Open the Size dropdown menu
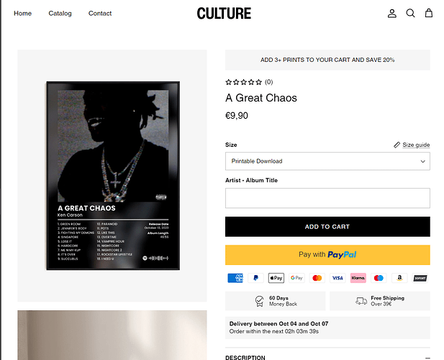Viewport: 444px width, 360px height. tap(327, 161)
